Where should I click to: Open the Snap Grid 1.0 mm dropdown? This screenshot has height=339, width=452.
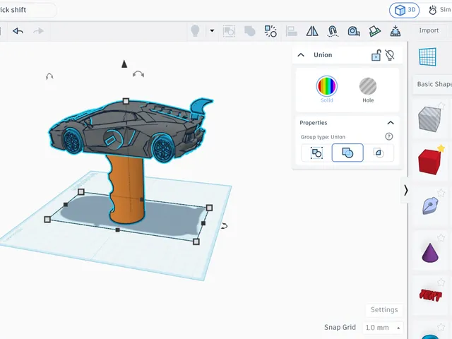383,328
